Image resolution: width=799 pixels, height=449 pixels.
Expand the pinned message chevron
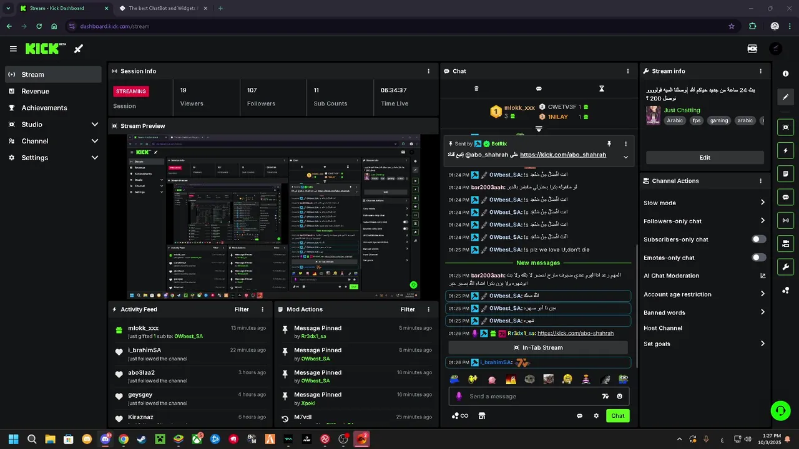coord(625,157)
